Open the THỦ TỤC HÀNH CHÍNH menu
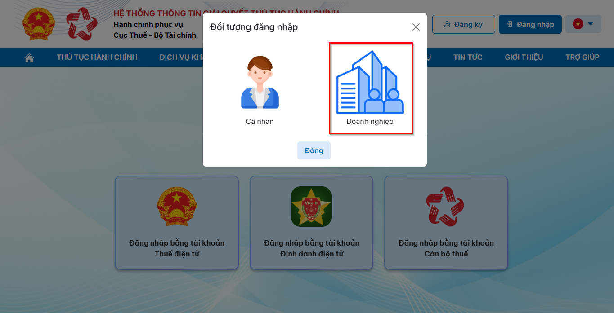 point(97,57)
